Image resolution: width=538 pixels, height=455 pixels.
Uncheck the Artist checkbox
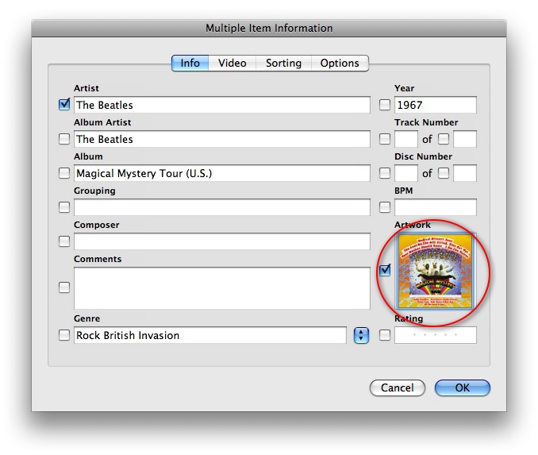coord(64,104)
